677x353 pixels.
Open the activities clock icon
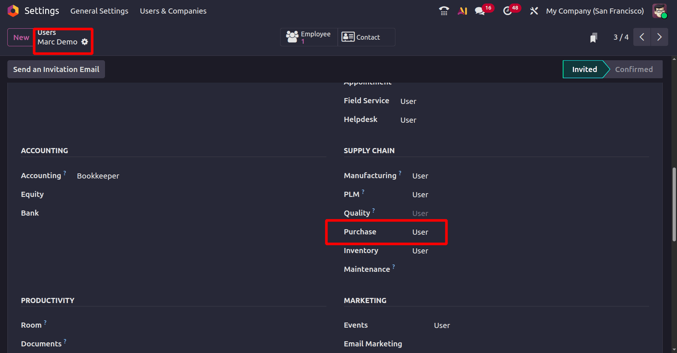(507, 11)
